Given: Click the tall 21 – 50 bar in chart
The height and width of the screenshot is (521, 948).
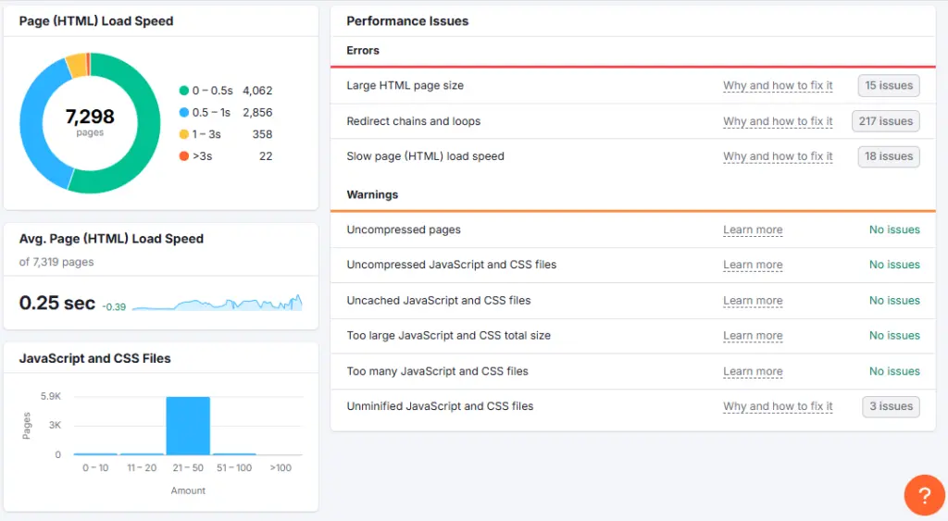Looking at the screenshot, I should click(x=188, y=426).
